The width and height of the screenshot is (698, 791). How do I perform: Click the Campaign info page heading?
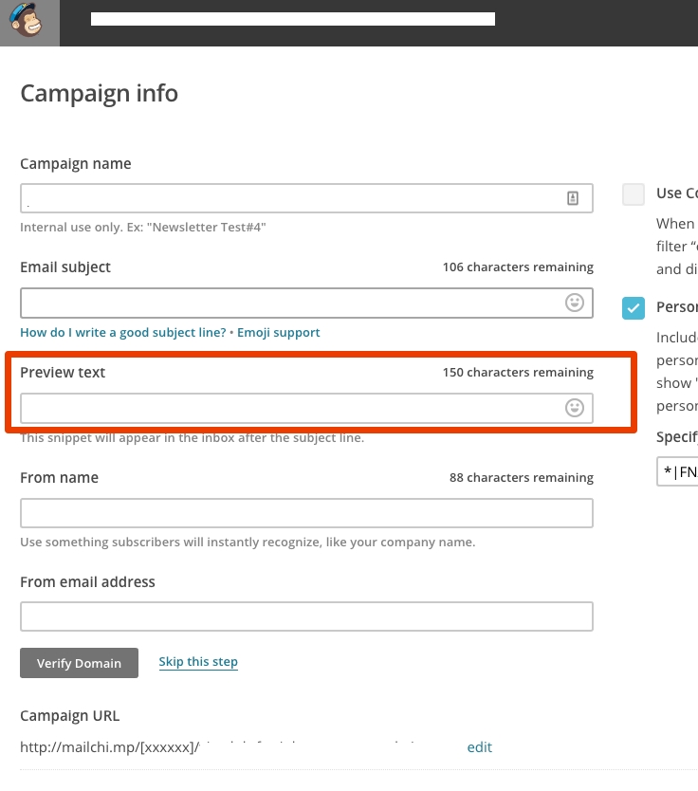click(99, 93)
